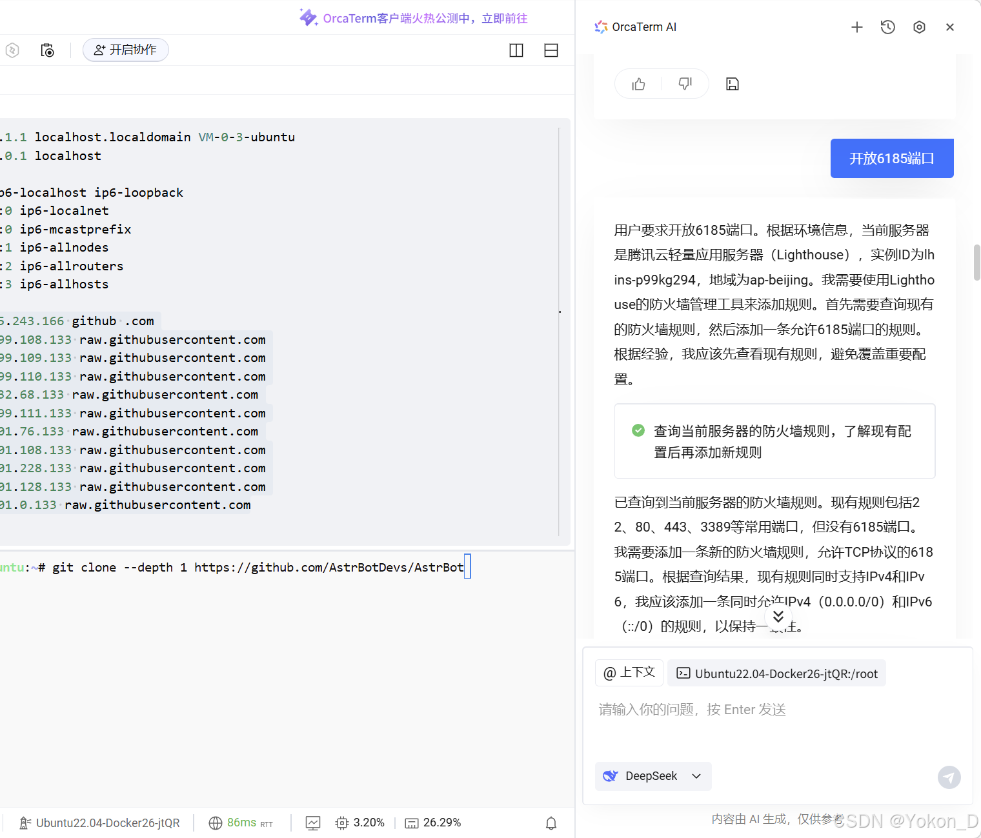Send the message with paper plane icon
The width and height of the screenshot is (981, 838).
[949, 777]
